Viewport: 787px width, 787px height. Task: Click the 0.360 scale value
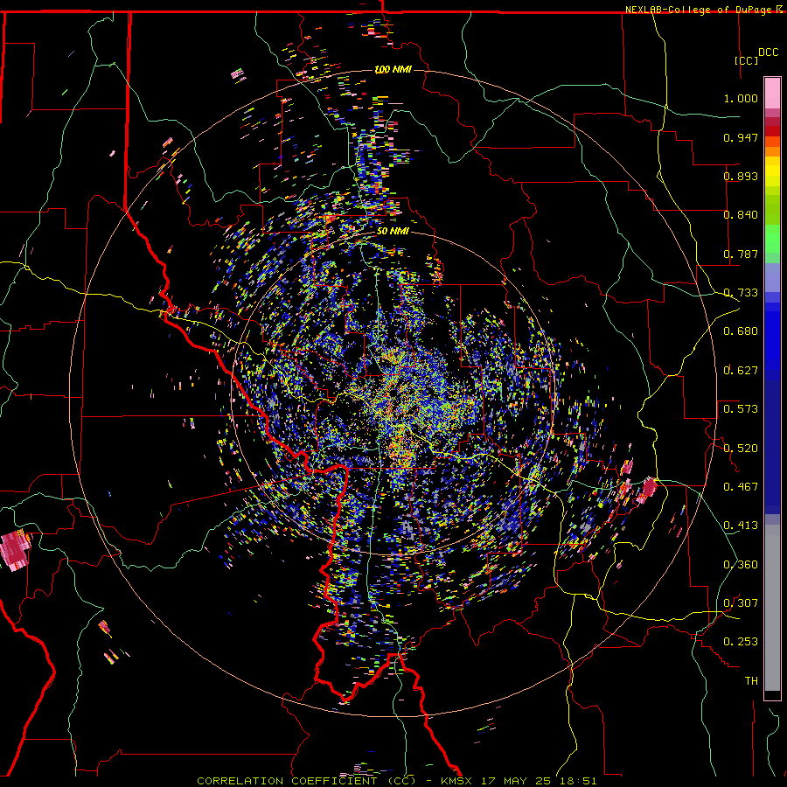coord(741,565)
